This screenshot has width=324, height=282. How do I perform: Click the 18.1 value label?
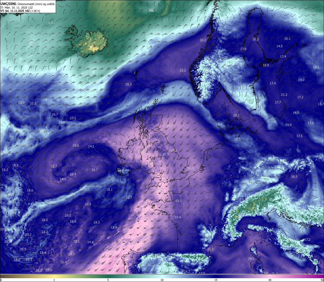point(109,190)
